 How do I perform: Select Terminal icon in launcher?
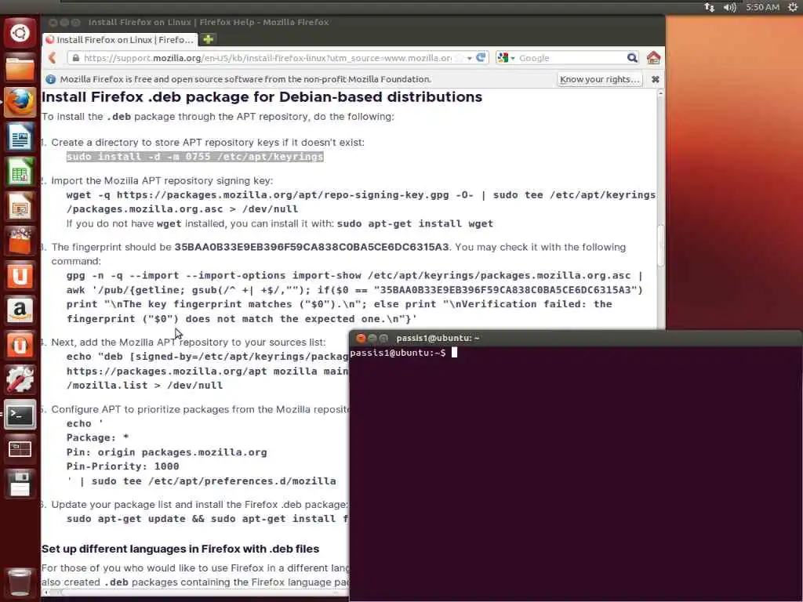click(x=20, y=414)
